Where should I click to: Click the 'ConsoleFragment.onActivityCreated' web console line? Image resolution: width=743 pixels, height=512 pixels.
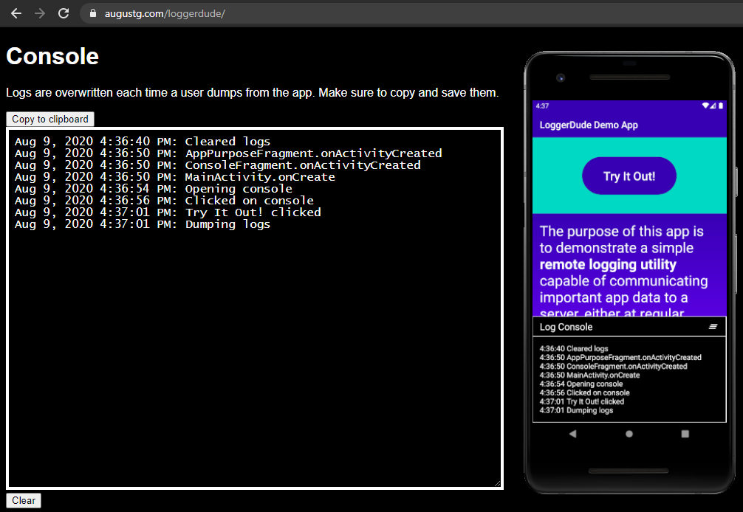217,165
